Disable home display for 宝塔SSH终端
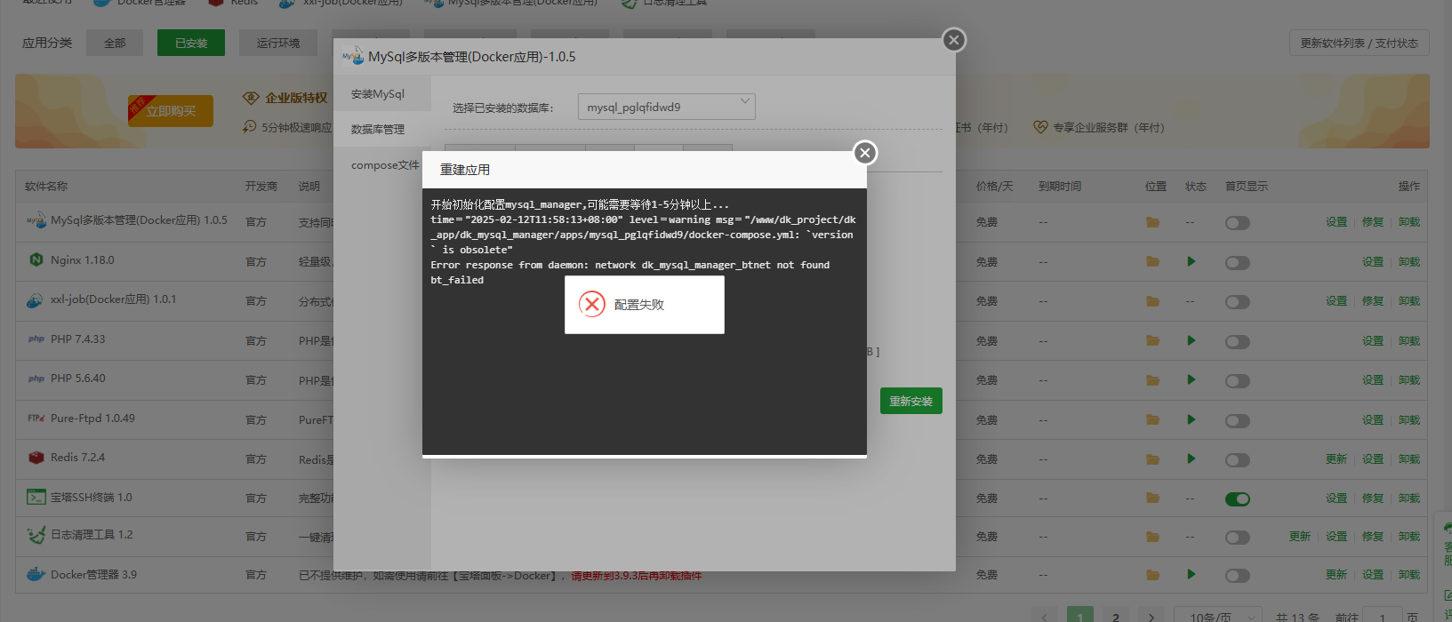 [1238, 499]
